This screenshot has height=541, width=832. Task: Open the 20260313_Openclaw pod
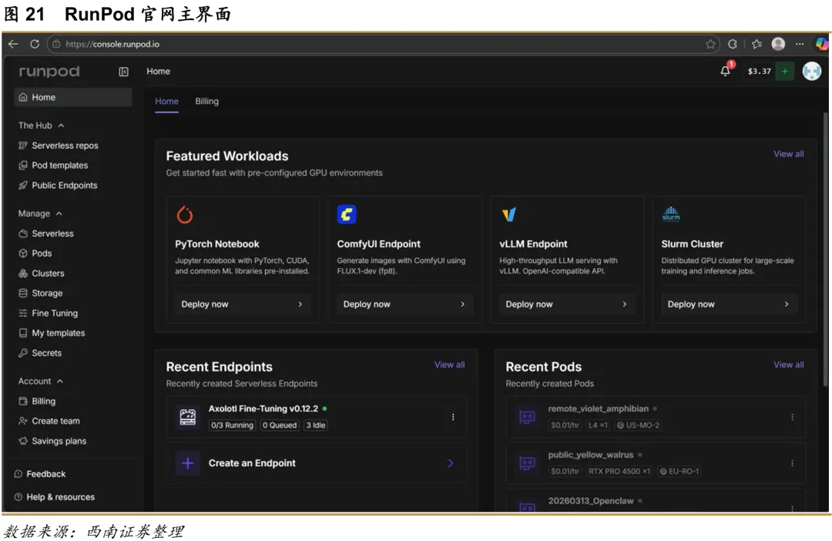tap(656, 501)
